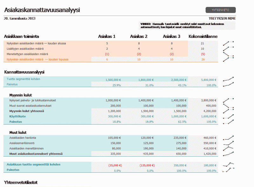
Task: Select the Asiakas 3 column header
Action: (x=171, y=36)
